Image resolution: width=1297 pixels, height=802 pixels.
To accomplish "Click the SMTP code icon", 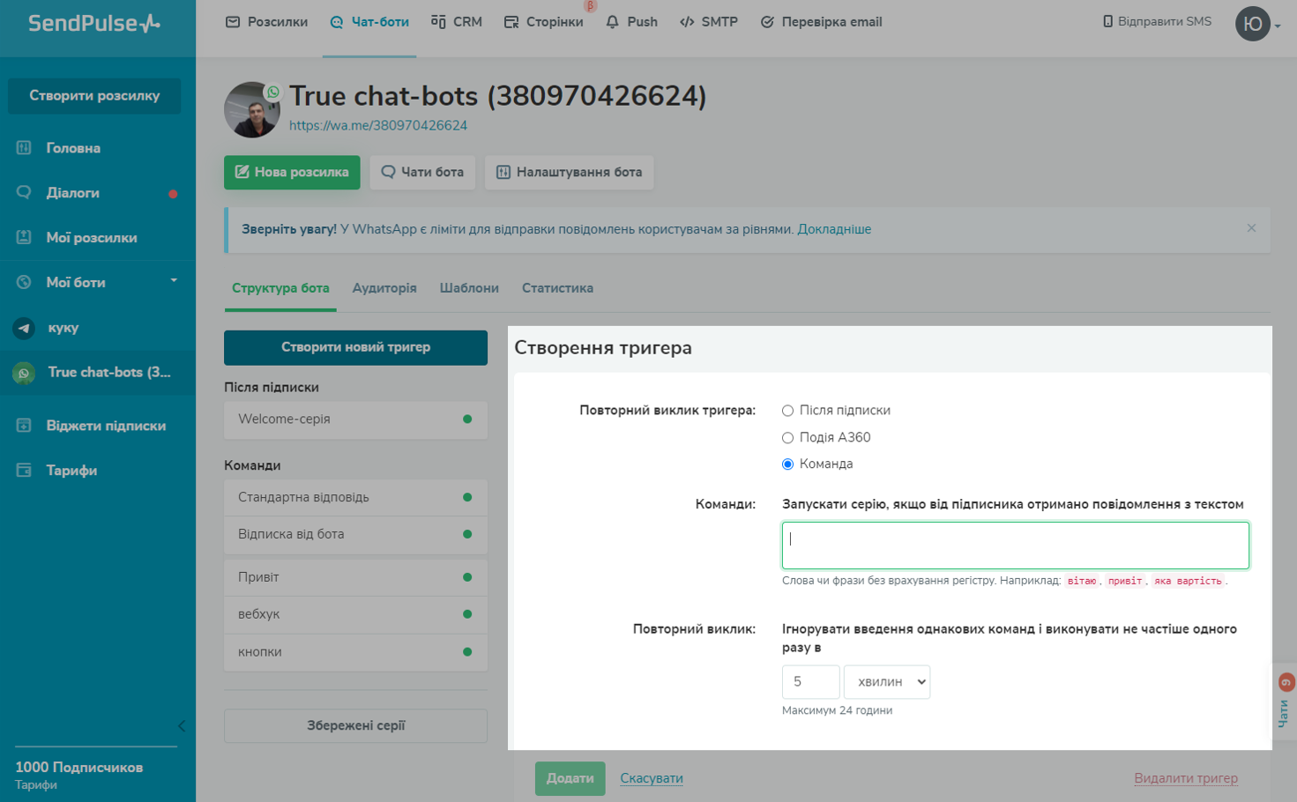I will coord(687,22).
